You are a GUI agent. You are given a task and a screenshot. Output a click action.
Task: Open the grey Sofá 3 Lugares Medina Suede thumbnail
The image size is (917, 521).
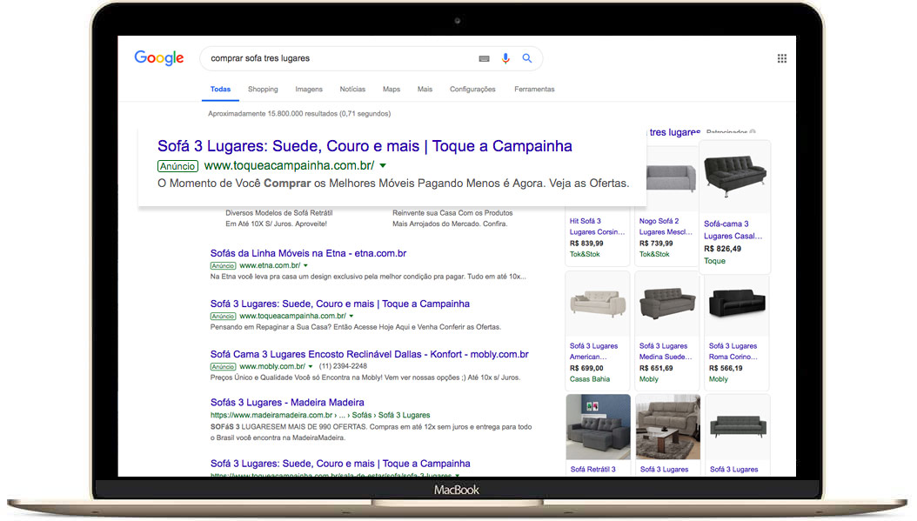point(667,304)
